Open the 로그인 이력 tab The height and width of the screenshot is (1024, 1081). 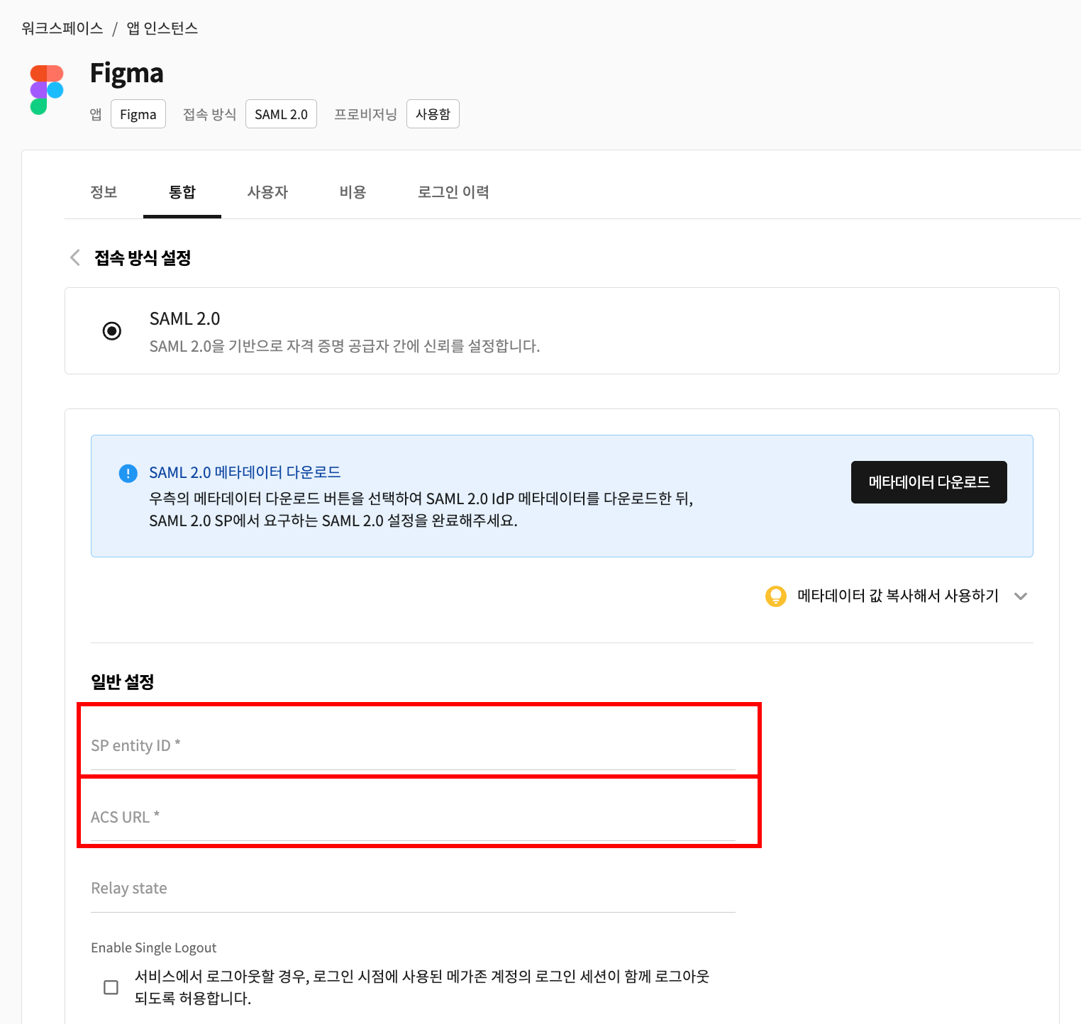[453, 192]
